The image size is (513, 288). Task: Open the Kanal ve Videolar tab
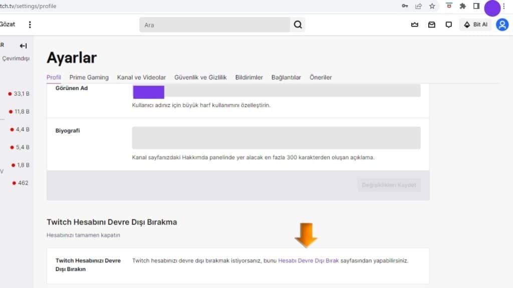[141, 77]
